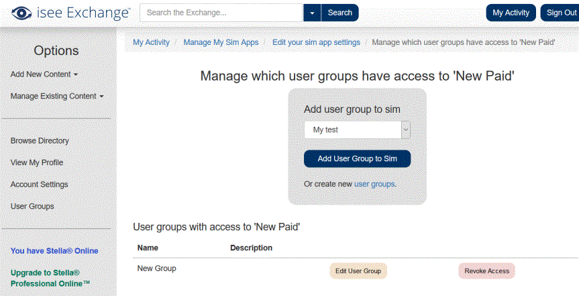Edit User Group for New Group
The image size is (579, 296).
(358, 271)
